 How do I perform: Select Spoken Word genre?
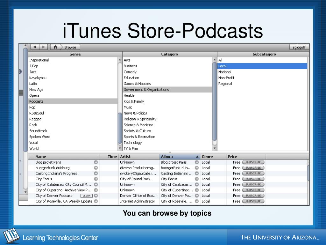point(73,137)
